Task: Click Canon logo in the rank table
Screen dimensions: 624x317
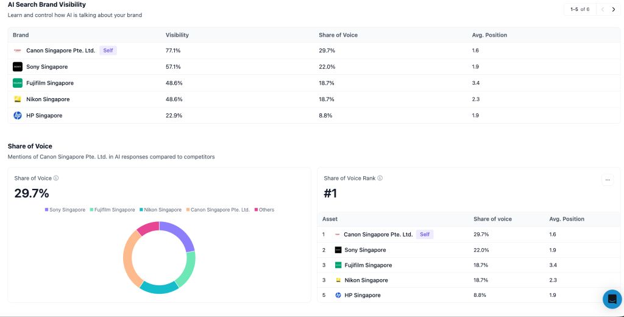Action: click(338, 235)
